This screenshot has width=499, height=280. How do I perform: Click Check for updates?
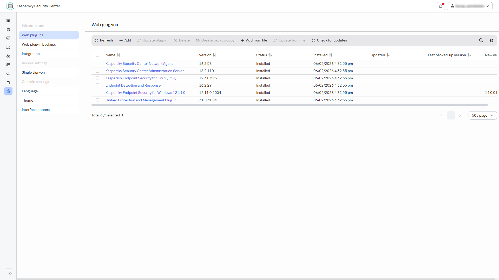(329, 40)
